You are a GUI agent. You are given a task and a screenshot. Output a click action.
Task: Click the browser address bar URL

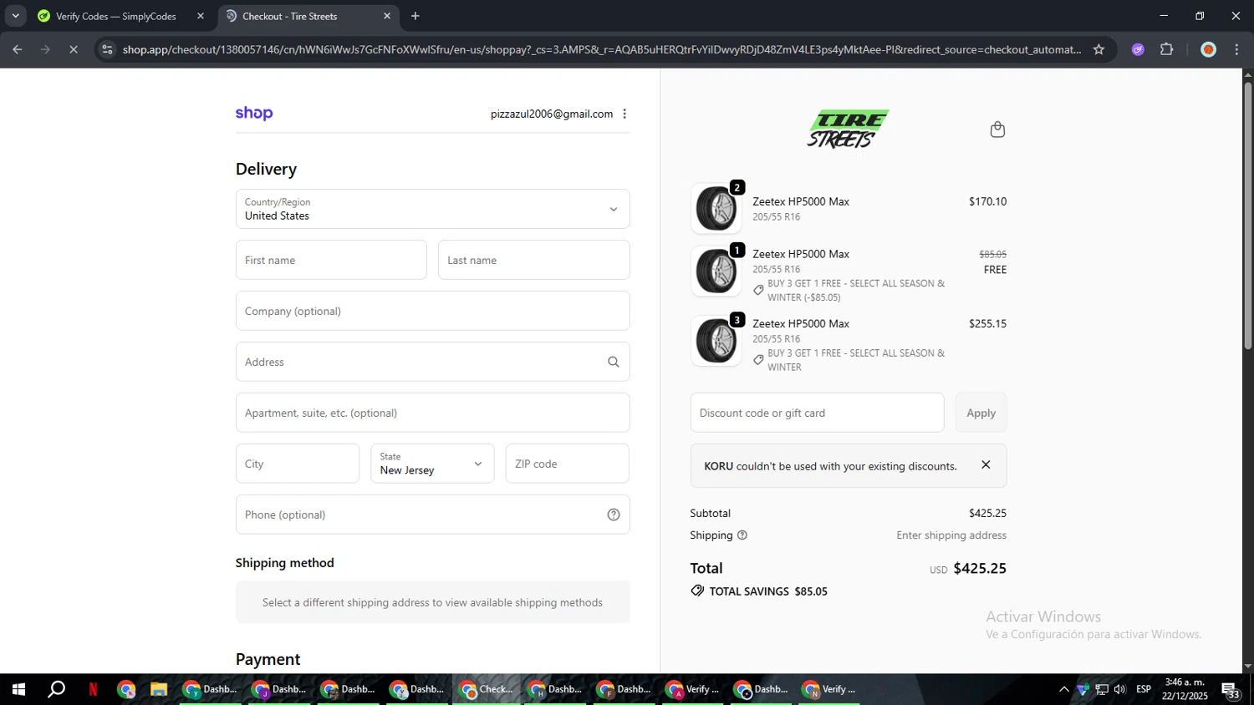coord(602,49)
